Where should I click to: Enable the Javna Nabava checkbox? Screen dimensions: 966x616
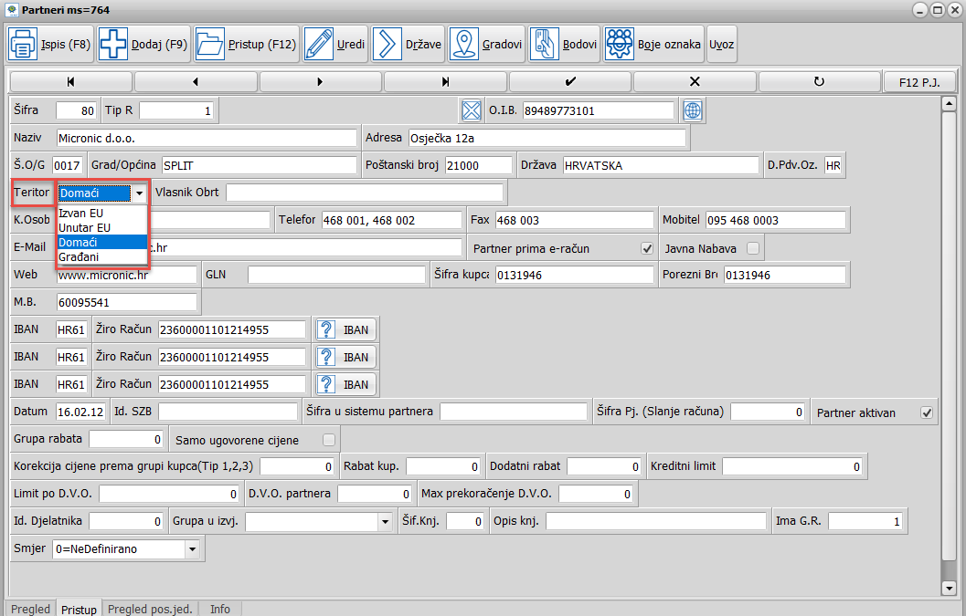[753, 248]
